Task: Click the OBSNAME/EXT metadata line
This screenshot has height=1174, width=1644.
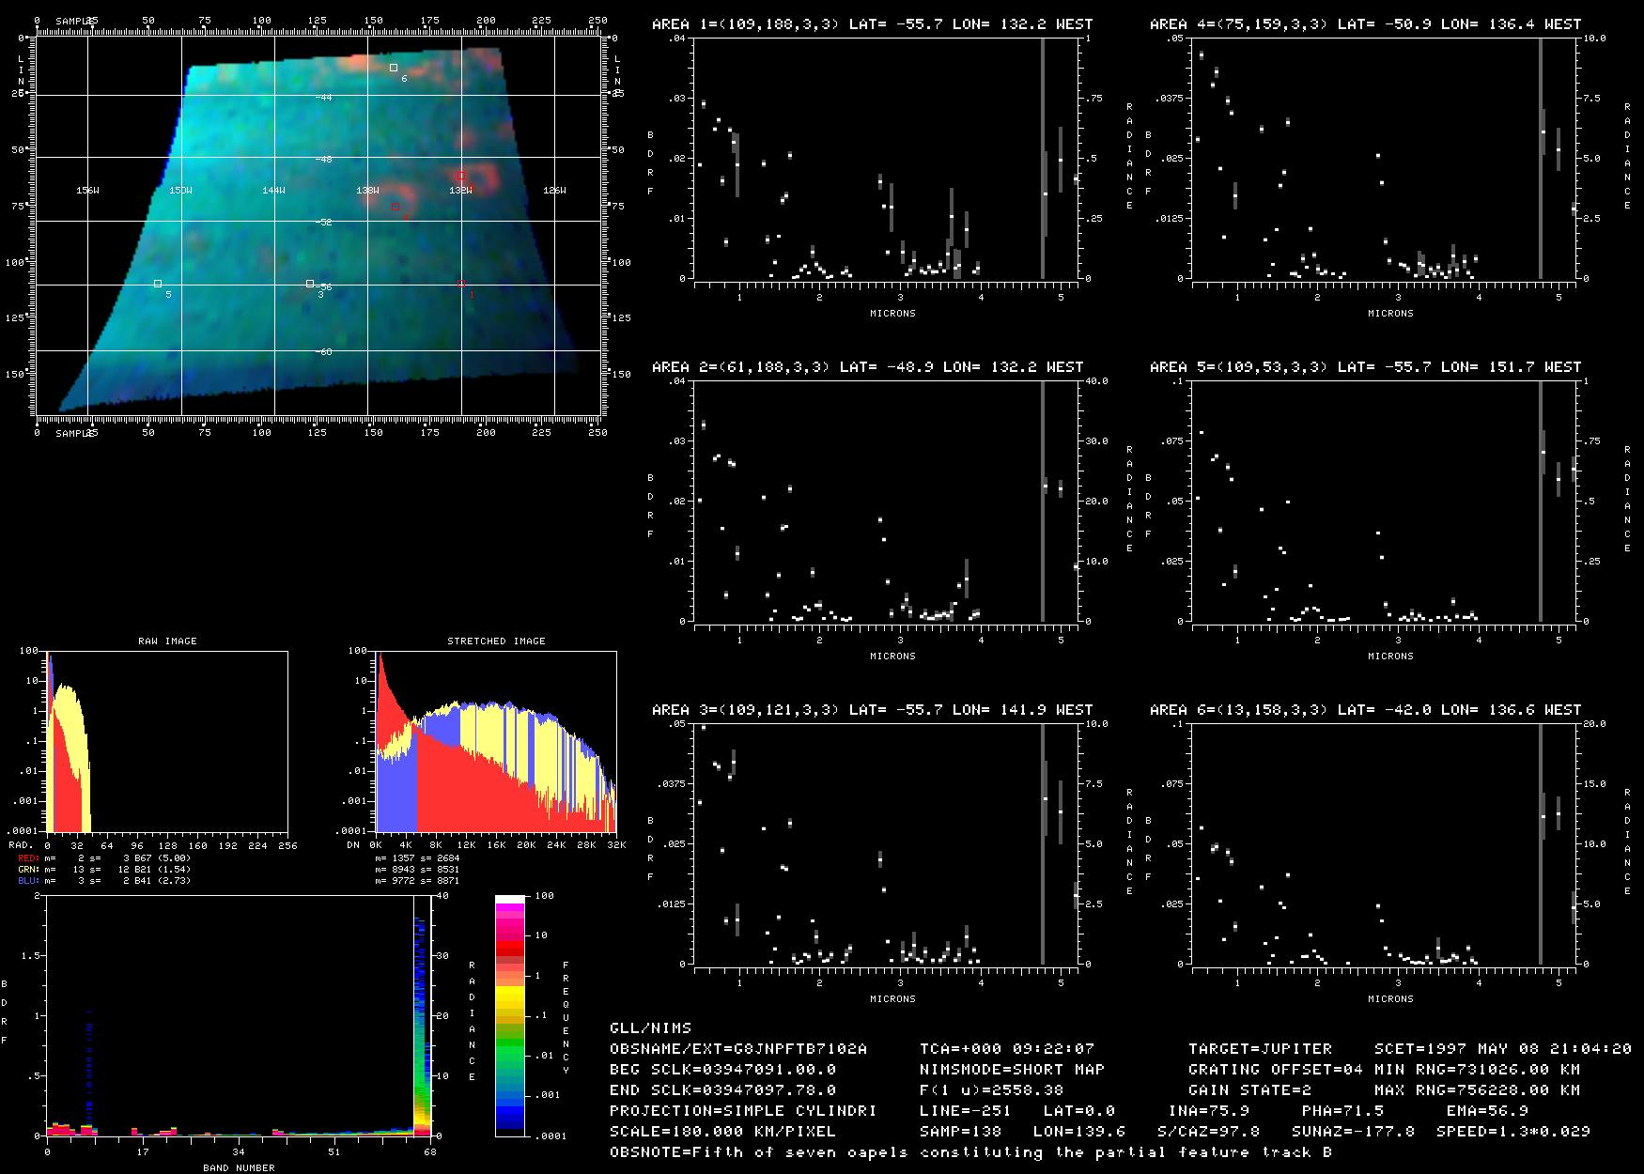Action: click(x=738, y=1049)
